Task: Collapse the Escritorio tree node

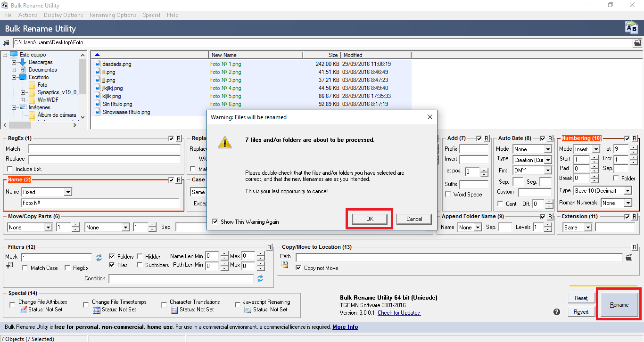Action: point(14,77)
